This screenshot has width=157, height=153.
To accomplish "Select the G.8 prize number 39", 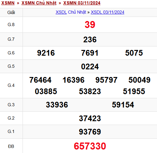I will [x=90, y=24].
